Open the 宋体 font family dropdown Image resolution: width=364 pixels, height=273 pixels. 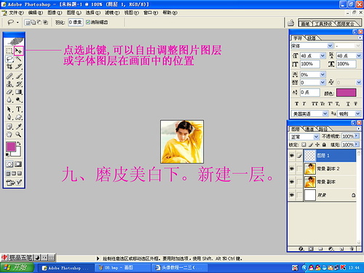(330, 46)
